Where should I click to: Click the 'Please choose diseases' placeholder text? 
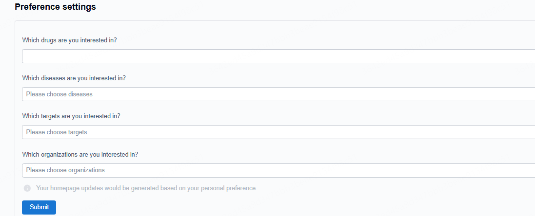coord(59,94)
